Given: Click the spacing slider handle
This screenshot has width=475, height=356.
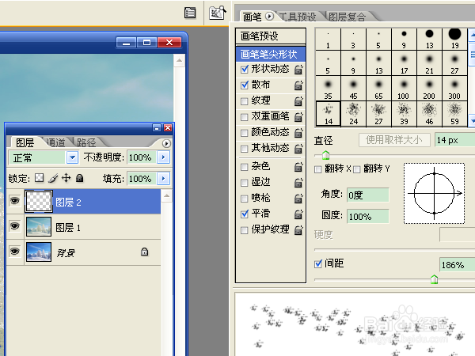Looking at the screenshot, I should 434,279.
